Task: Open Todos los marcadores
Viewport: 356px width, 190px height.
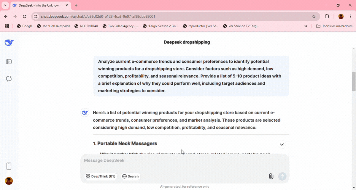Action: (334, 26)
